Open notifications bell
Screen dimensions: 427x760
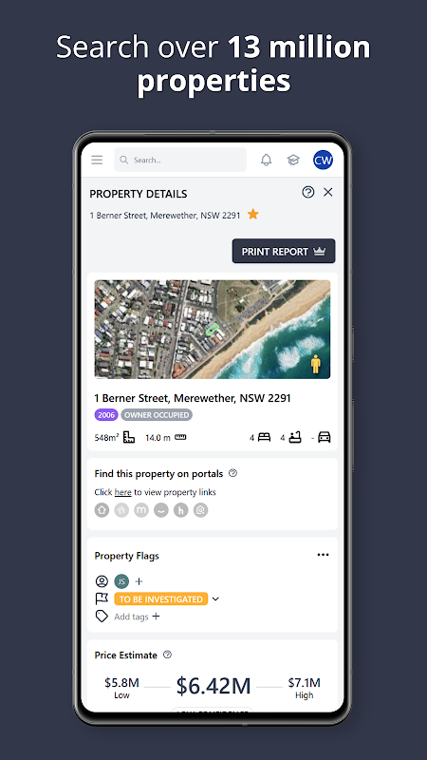coord(267,160)
